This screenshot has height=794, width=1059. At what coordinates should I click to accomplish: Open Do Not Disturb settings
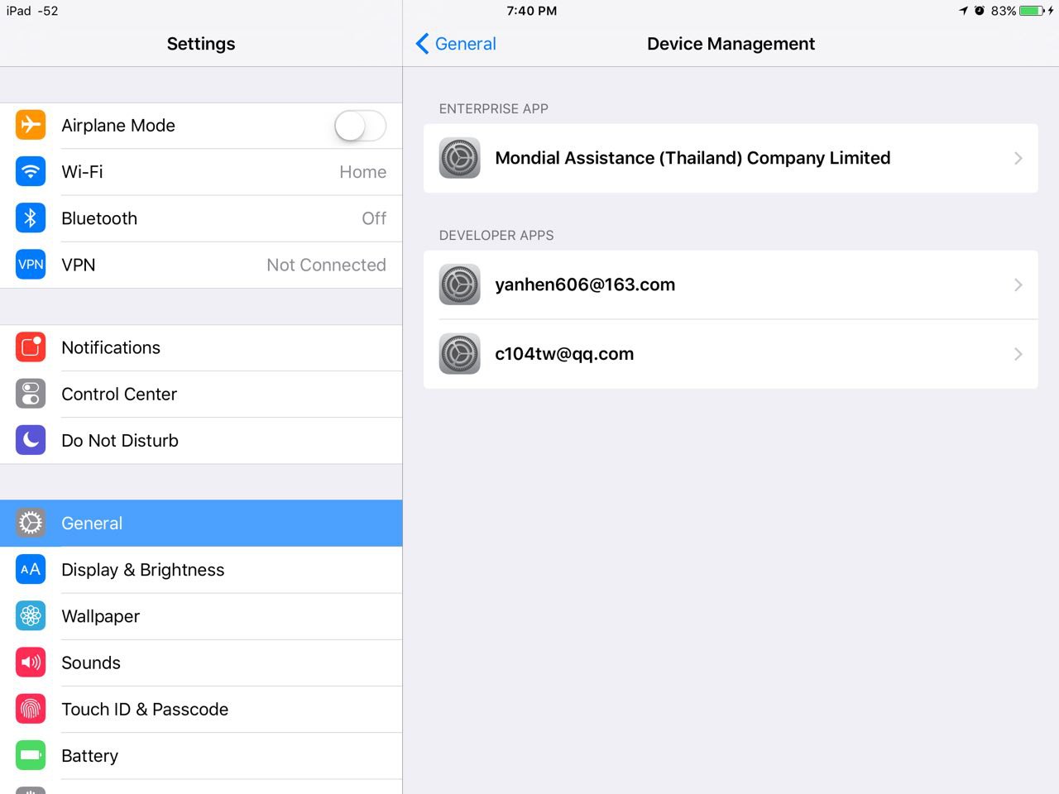pyautogui.click(x=201, y=440)
